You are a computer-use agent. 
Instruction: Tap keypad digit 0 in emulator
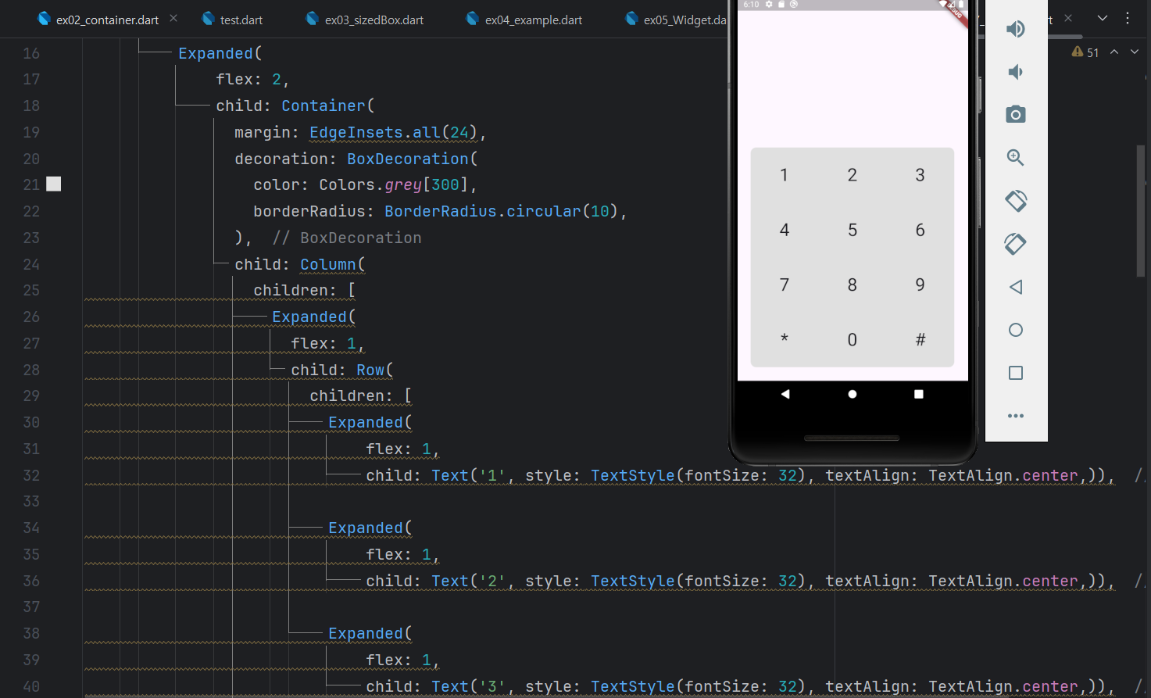[853, 339]
